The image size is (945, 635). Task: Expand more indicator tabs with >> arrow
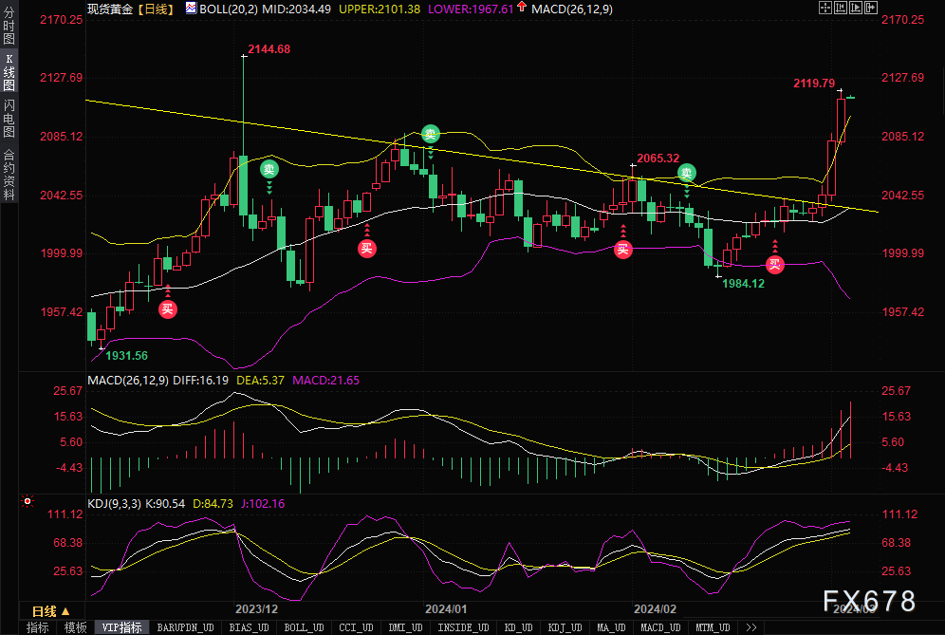pos(750,627)
